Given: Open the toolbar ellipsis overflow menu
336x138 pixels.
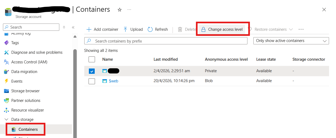Looking at the screenshot, I should pyautogui.click(x=301, y=29).
